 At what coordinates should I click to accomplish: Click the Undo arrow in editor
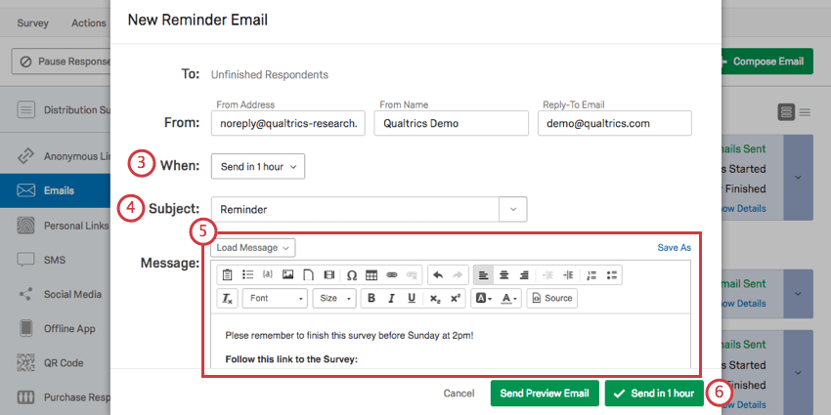pos(438,274)
